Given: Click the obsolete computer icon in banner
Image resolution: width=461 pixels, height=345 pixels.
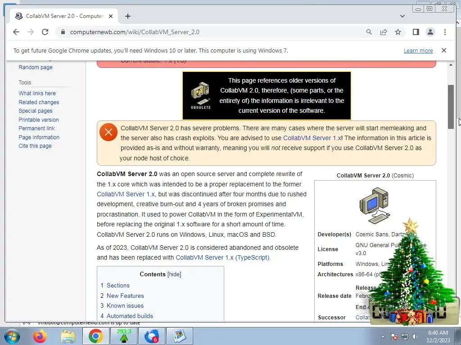Looking at the screenshot, I should (x=200, y=95).
